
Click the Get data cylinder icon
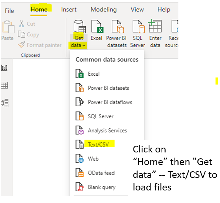79,27
